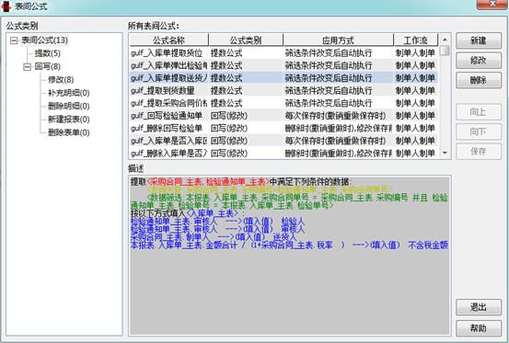Click the formula list scroll-up arrow
This screenshot has width=509, height=343.
[x=445, y=40]
